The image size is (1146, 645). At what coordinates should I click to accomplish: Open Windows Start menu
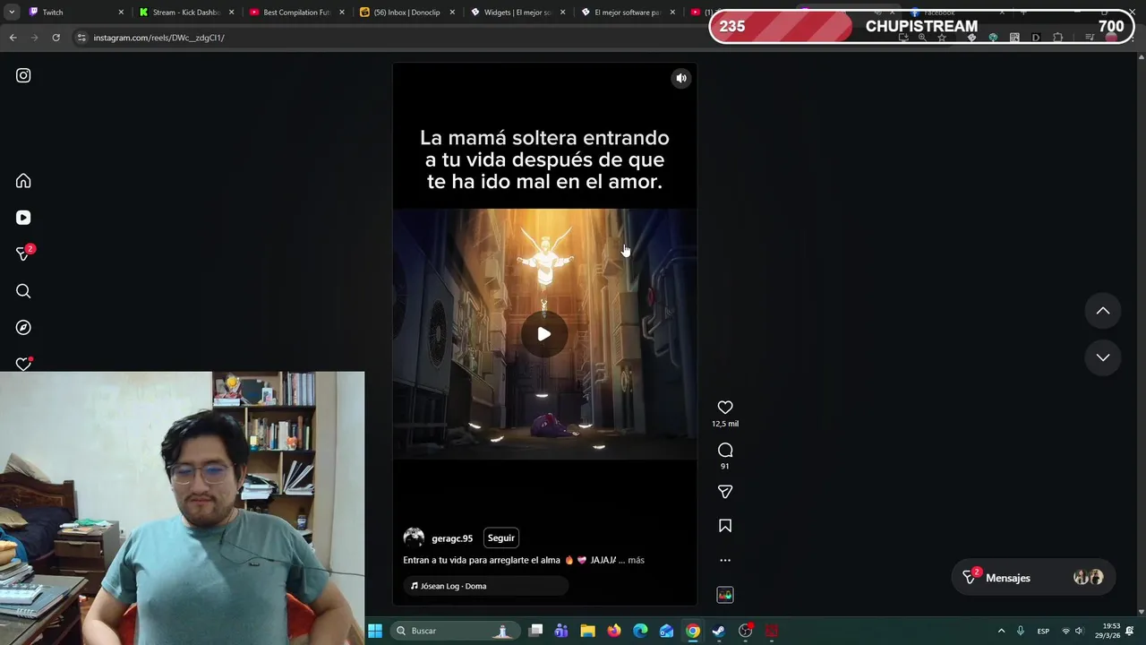click(375, 631)
